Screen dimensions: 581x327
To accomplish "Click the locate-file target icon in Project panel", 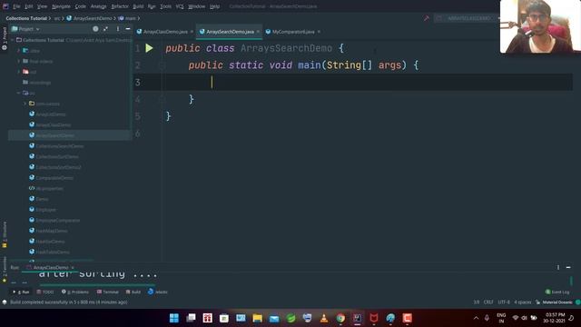I will click(95, 29).
